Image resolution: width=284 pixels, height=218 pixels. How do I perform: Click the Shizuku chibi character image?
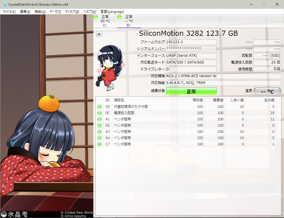pos(110,68)
